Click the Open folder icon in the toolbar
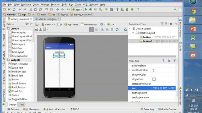The height and width of the screenshot is (113, 202). [4, 9]
